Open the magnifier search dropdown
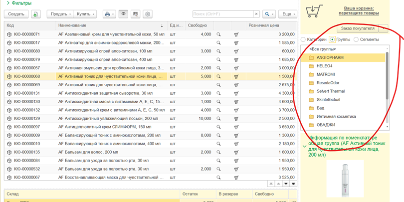Image resolution: width=404 pixels, height=202 pixels. click(x=269, y=14)
